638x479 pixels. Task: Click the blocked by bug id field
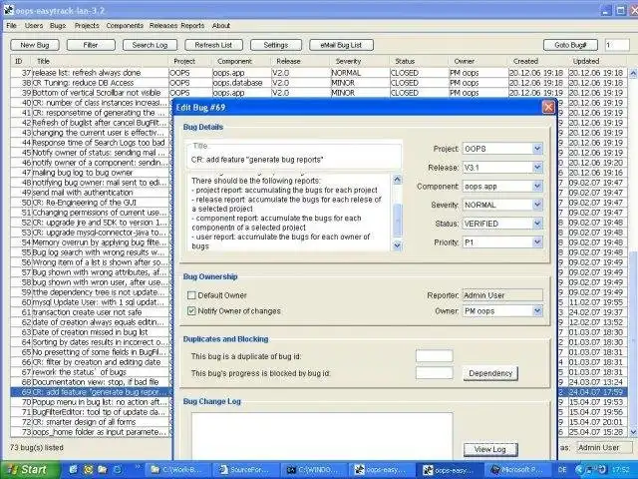pos(435,373)
